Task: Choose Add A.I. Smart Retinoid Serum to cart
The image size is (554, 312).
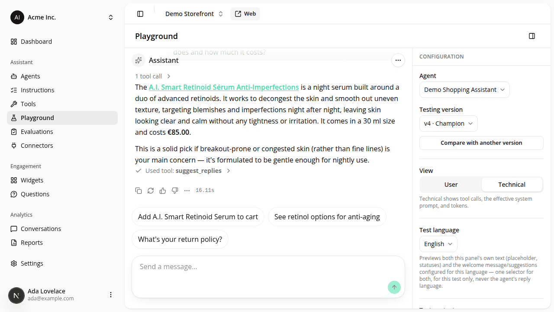Action: (198, 217)
